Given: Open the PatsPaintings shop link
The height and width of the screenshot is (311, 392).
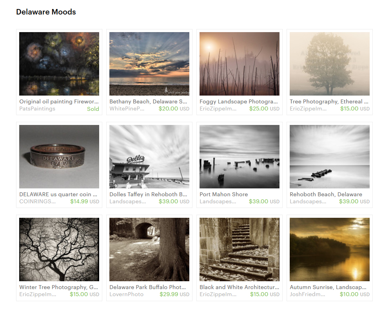Looking at the screenshot, I should (37, 108).
